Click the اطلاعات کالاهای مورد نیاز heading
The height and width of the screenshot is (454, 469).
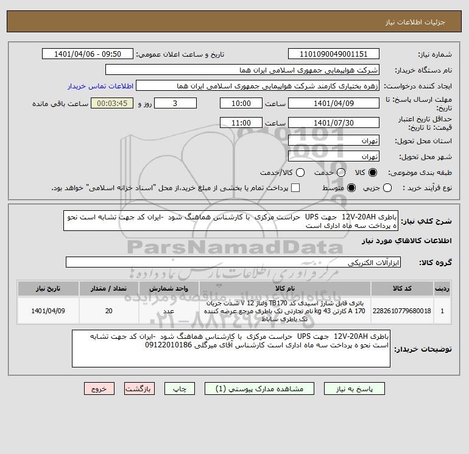[x=407, y=241]
